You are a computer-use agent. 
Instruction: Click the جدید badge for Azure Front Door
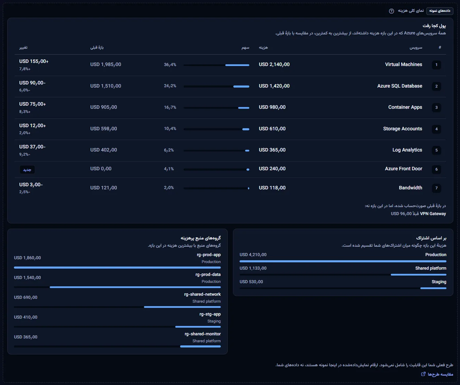tap(27, 170)
